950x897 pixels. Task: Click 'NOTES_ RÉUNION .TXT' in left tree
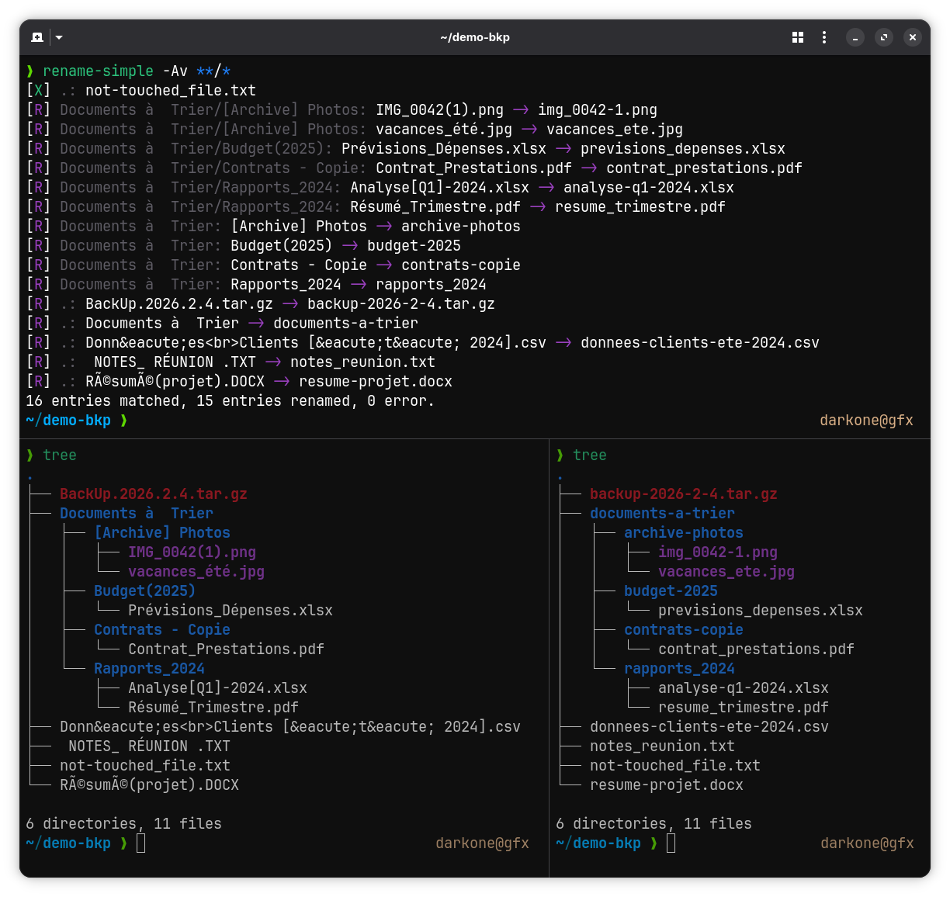pyautogui.click(x=149, y=746)
